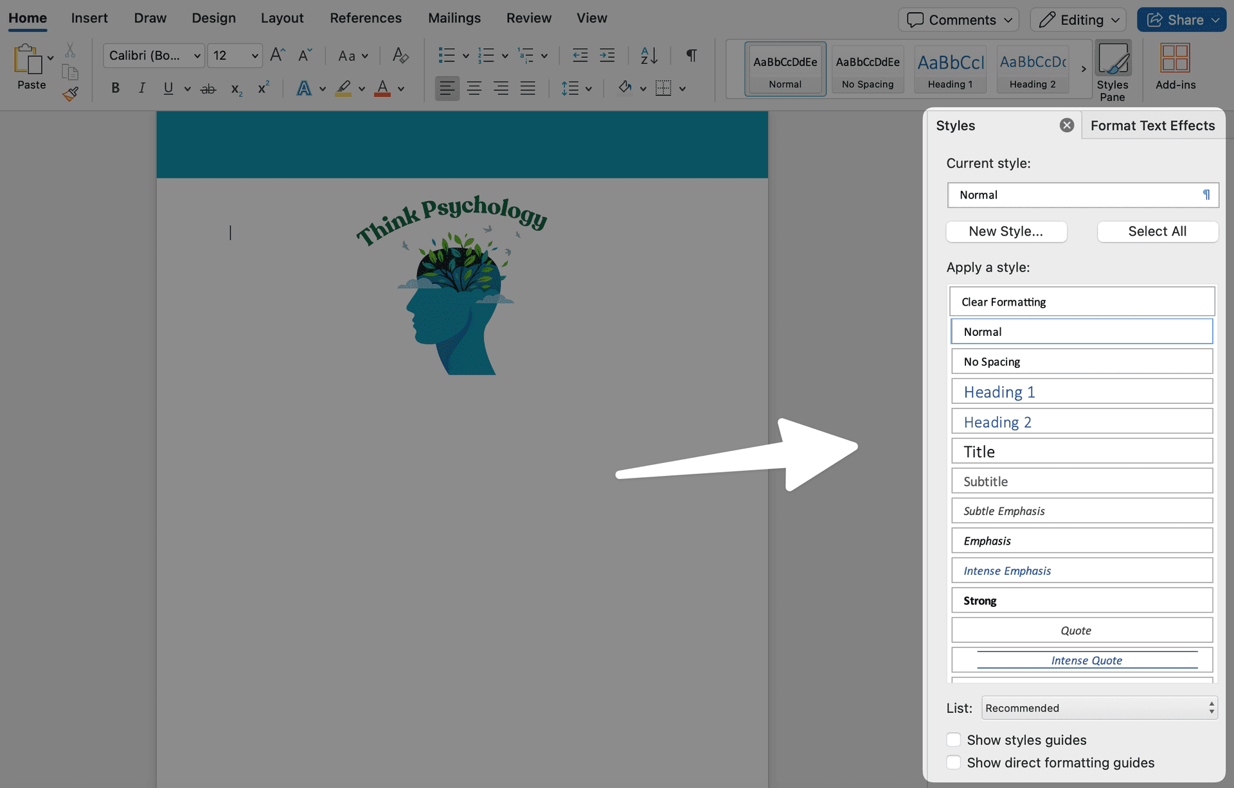Click the Select All button
This screenshot has width=1234, height=788.
point(1157,231)
